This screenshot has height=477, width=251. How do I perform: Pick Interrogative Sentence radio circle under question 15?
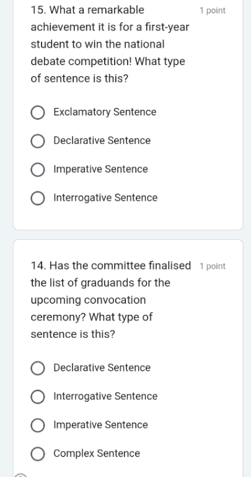(x=38, y=198)
